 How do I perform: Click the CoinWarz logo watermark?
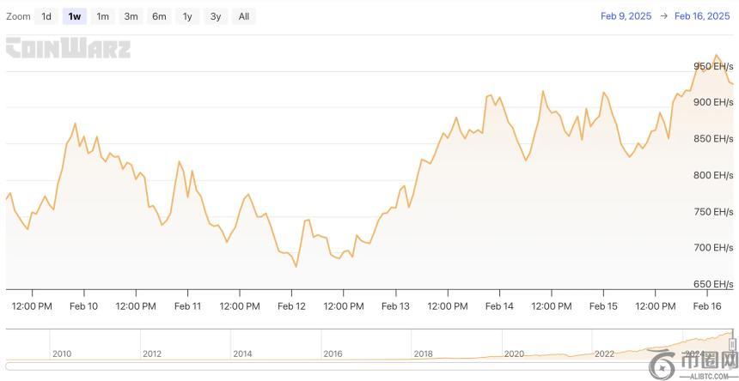[x=69, y=48]
